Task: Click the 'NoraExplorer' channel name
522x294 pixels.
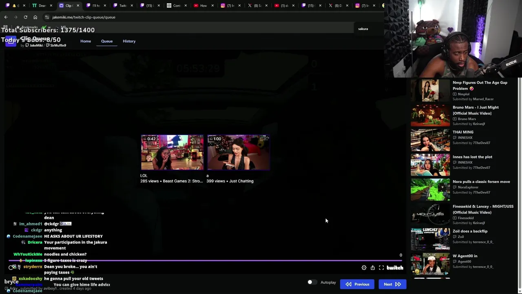Action: tap(468, 187)
